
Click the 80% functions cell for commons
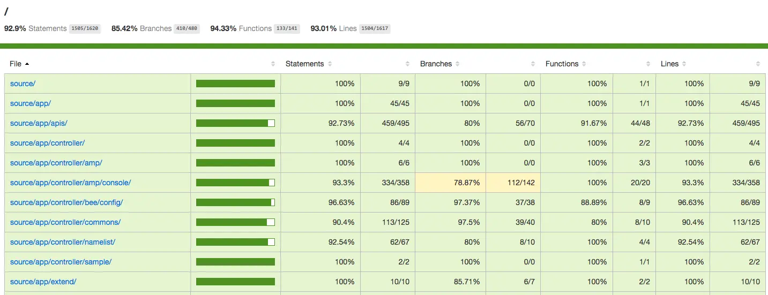tap(577, 222)
